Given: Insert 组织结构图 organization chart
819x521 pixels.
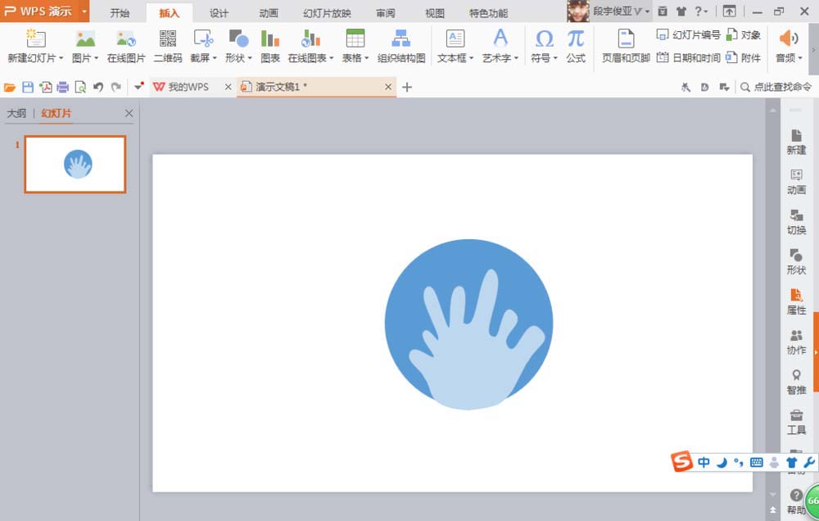Looking at the screenshot, I should [401, 46].
